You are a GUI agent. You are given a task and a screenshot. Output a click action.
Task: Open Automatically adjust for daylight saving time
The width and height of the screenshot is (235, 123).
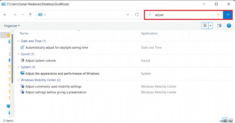pos(57,47)
